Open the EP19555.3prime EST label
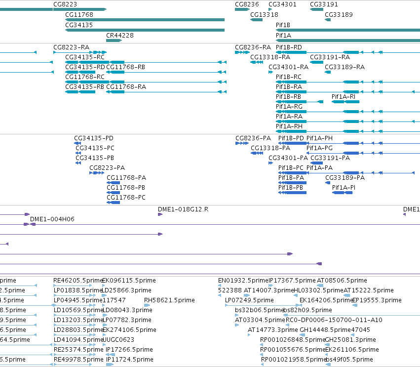This screenshot has width=420, height=367. coord(377,300)
